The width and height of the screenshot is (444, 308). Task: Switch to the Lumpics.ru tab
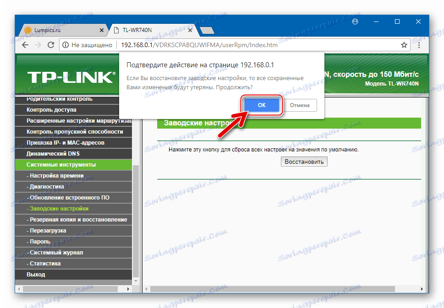point(64,30)
